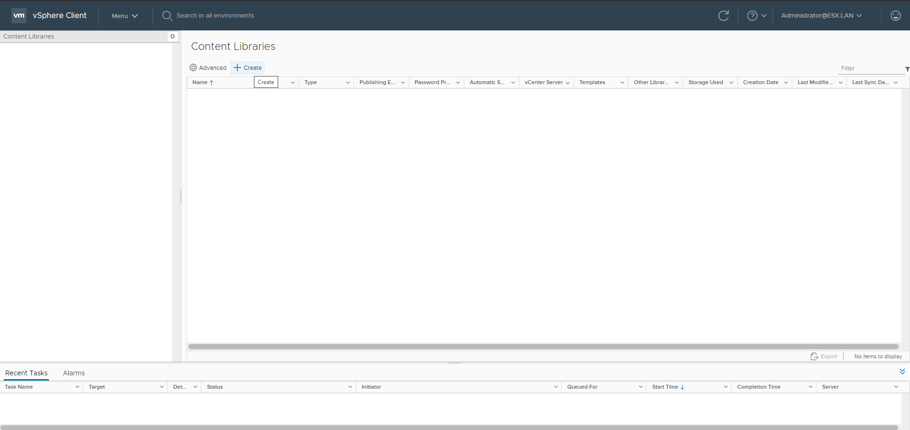
Task: Click the smiley feedback icon
Action: pyautogui.click(x=895, y=16)
